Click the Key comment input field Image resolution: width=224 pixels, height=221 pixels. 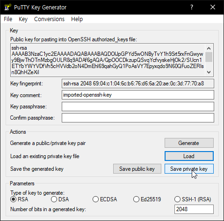138,95
